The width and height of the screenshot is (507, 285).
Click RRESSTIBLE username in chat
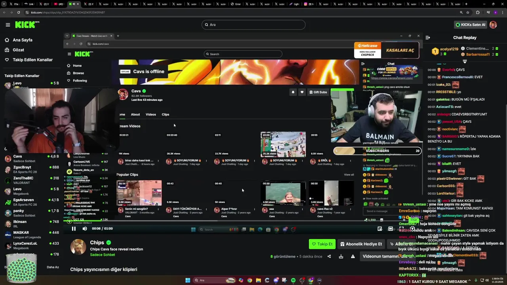tap(446, 92)
